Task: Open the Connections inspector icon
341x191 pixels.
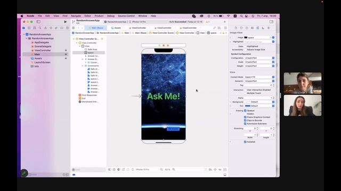Action: pos(269,28)
